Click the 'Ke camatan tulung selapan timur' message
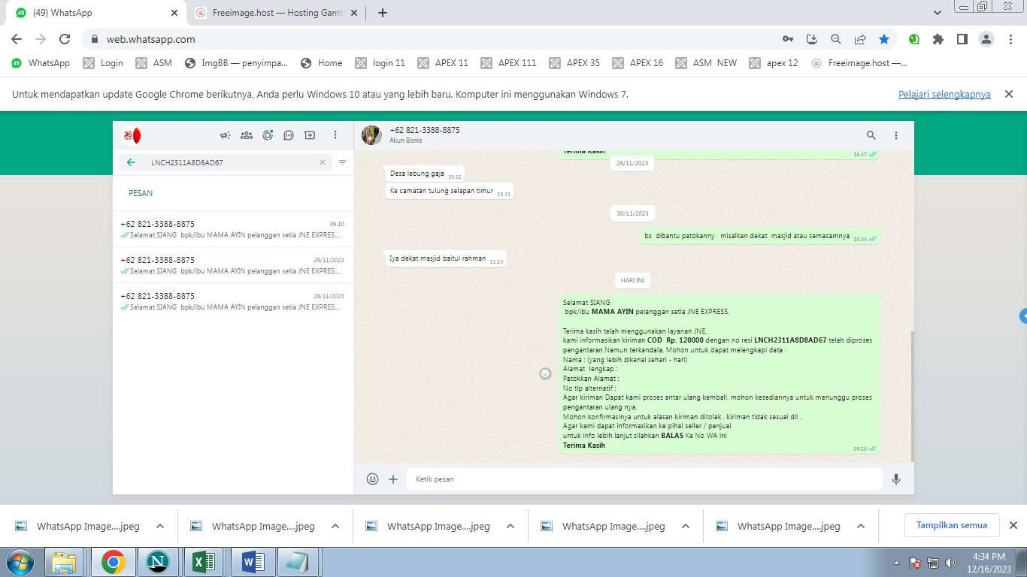Image resolution: width=1027 pixels, height=577 pixels. click(450, 192)
